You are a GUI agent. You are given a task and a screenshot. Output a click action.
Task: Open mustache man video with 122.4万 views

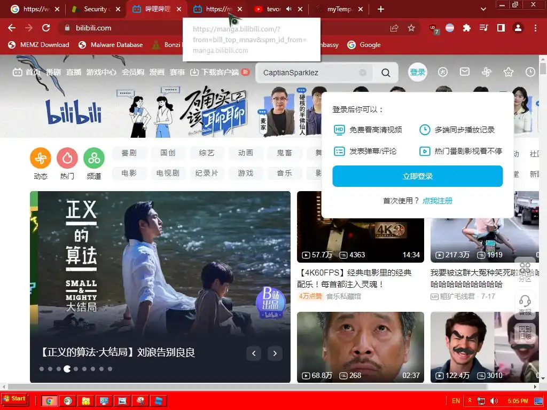click(x=484, y=347)
